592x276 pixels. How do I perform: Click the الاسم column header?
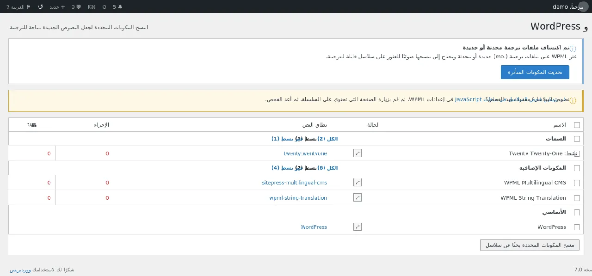pyautogui.click(x=560, y=125)
